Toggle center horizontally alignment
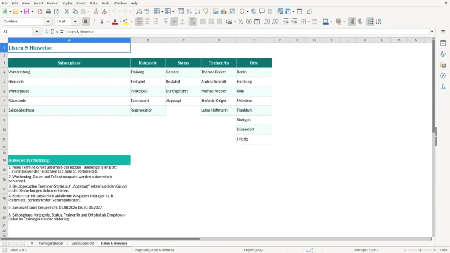The height and width of the screenshot is (253, 450). 148,22
